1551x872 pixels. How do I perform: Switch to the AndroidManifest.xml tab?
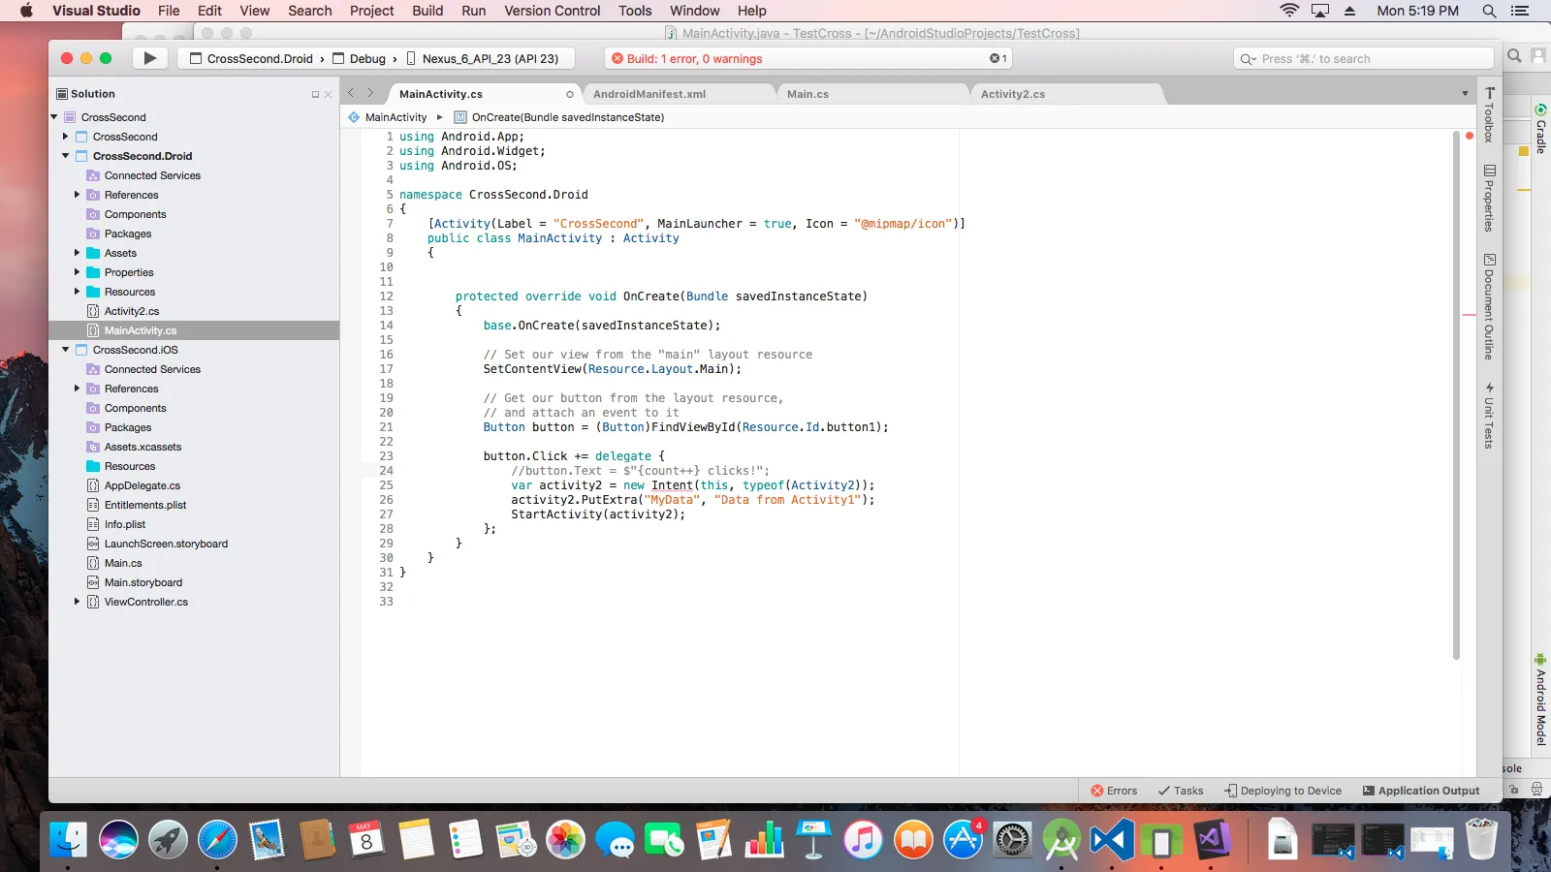[x=679, y=94]
